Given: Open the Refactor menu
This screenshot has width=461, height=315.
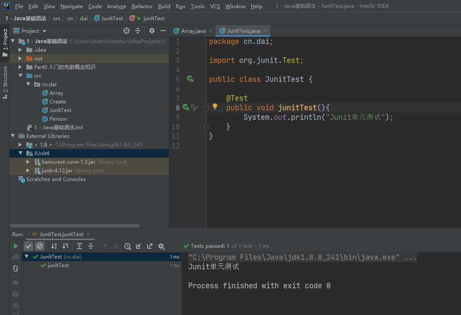Looking at the screenshot, I should [x=142, y=6].
